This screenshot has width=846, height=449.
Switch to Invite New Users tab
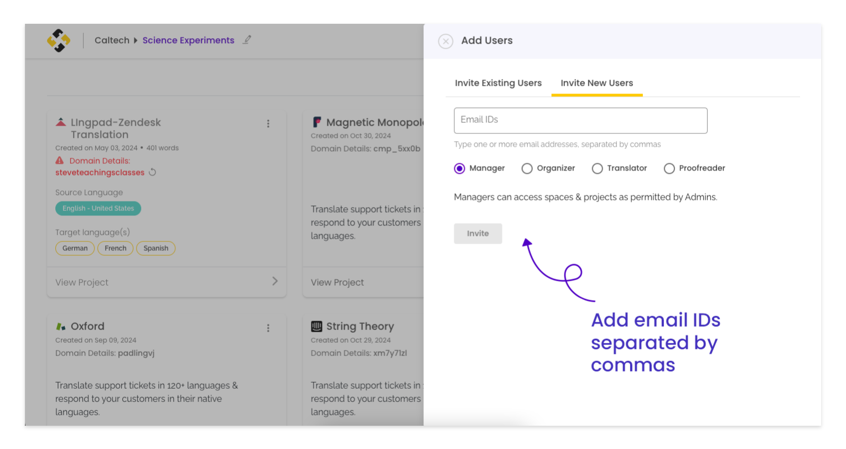point(596,83)
